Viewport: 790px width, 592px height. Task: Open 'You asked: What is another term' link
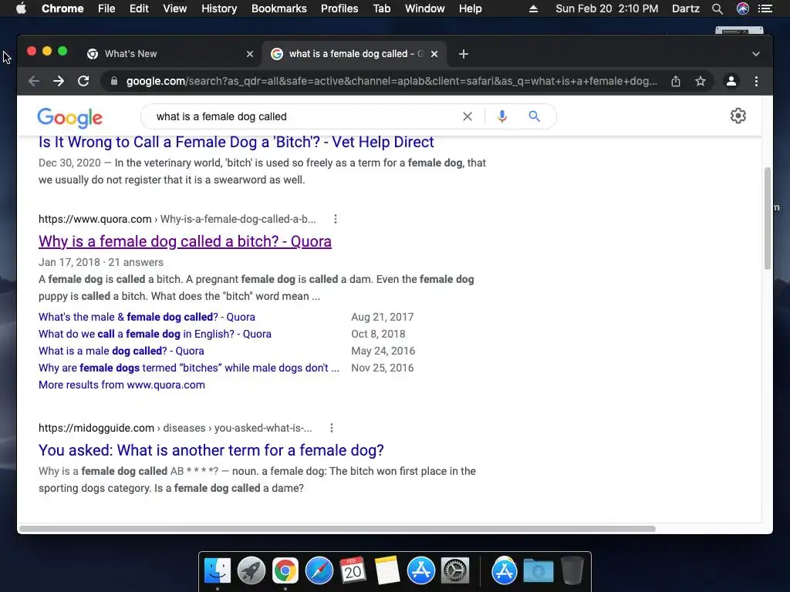pyautogui.click(x=211, y=450)
